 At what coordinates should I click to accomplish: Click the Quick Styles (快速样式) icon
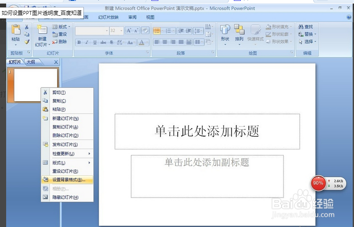(255, 30)
